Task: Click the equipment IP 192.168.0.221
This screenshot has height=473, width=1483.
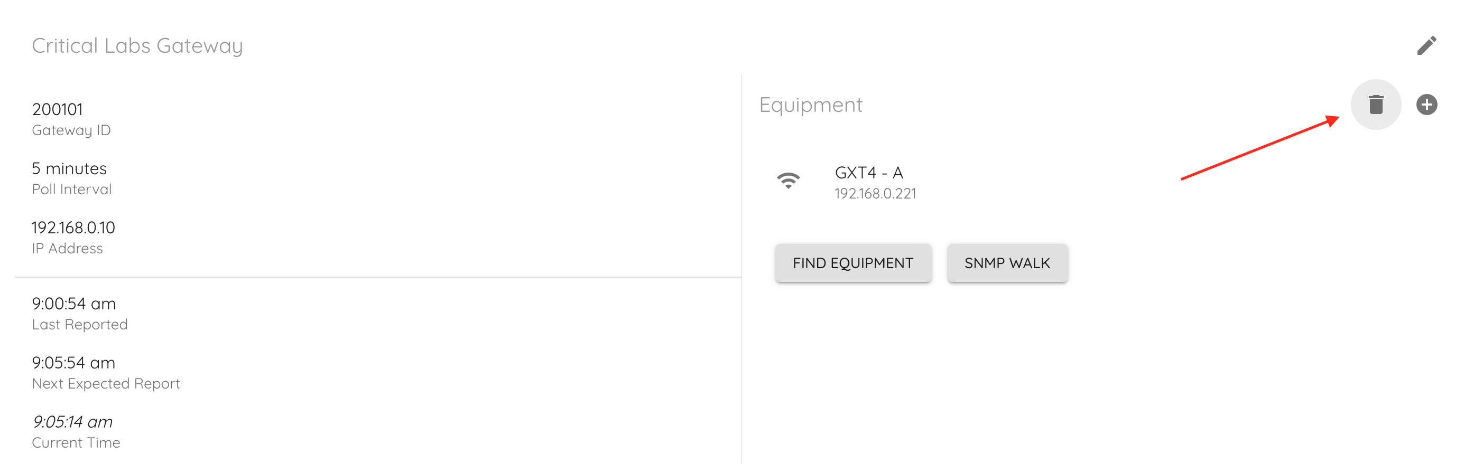Action: point(875,194)
